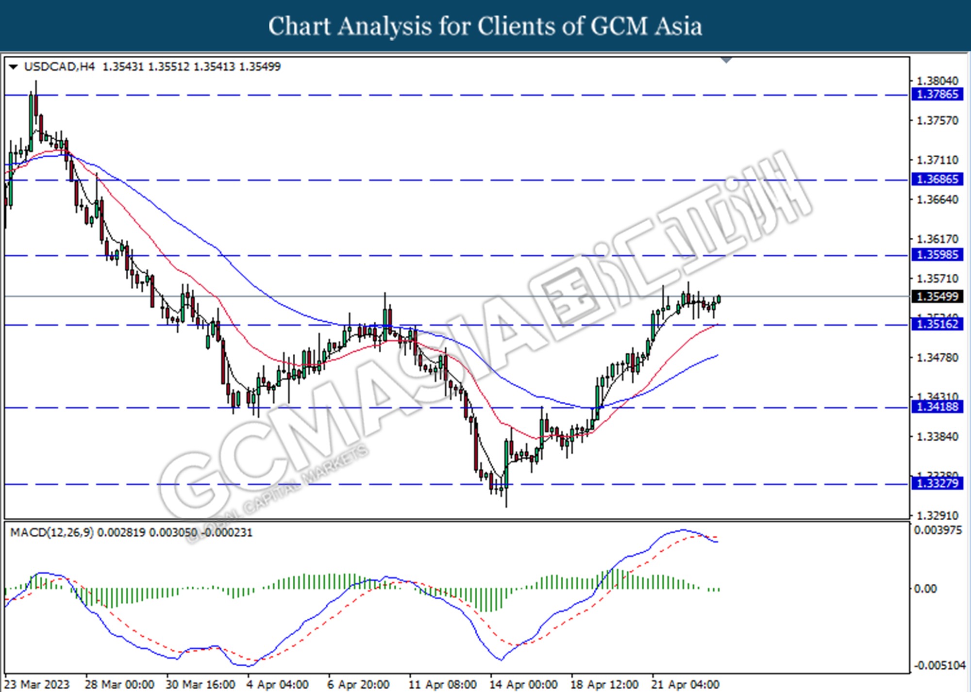Image resolution: width=971 pixels, height=693 pixels.
Task: Click the current price label 1.35499
Action: (937, 297)
